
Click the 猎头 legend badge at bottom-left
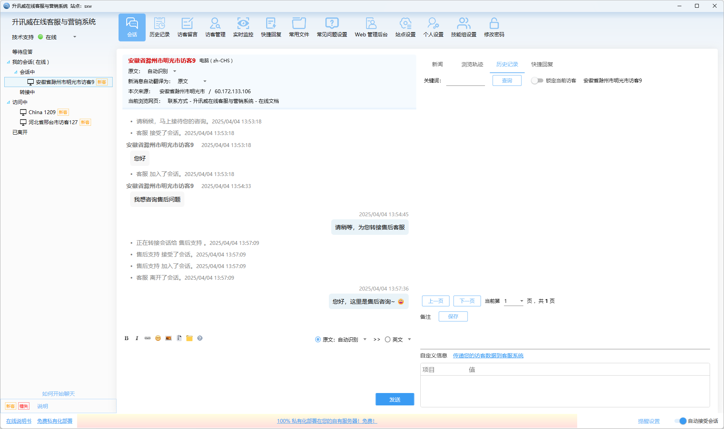click(x=24, y=406)
